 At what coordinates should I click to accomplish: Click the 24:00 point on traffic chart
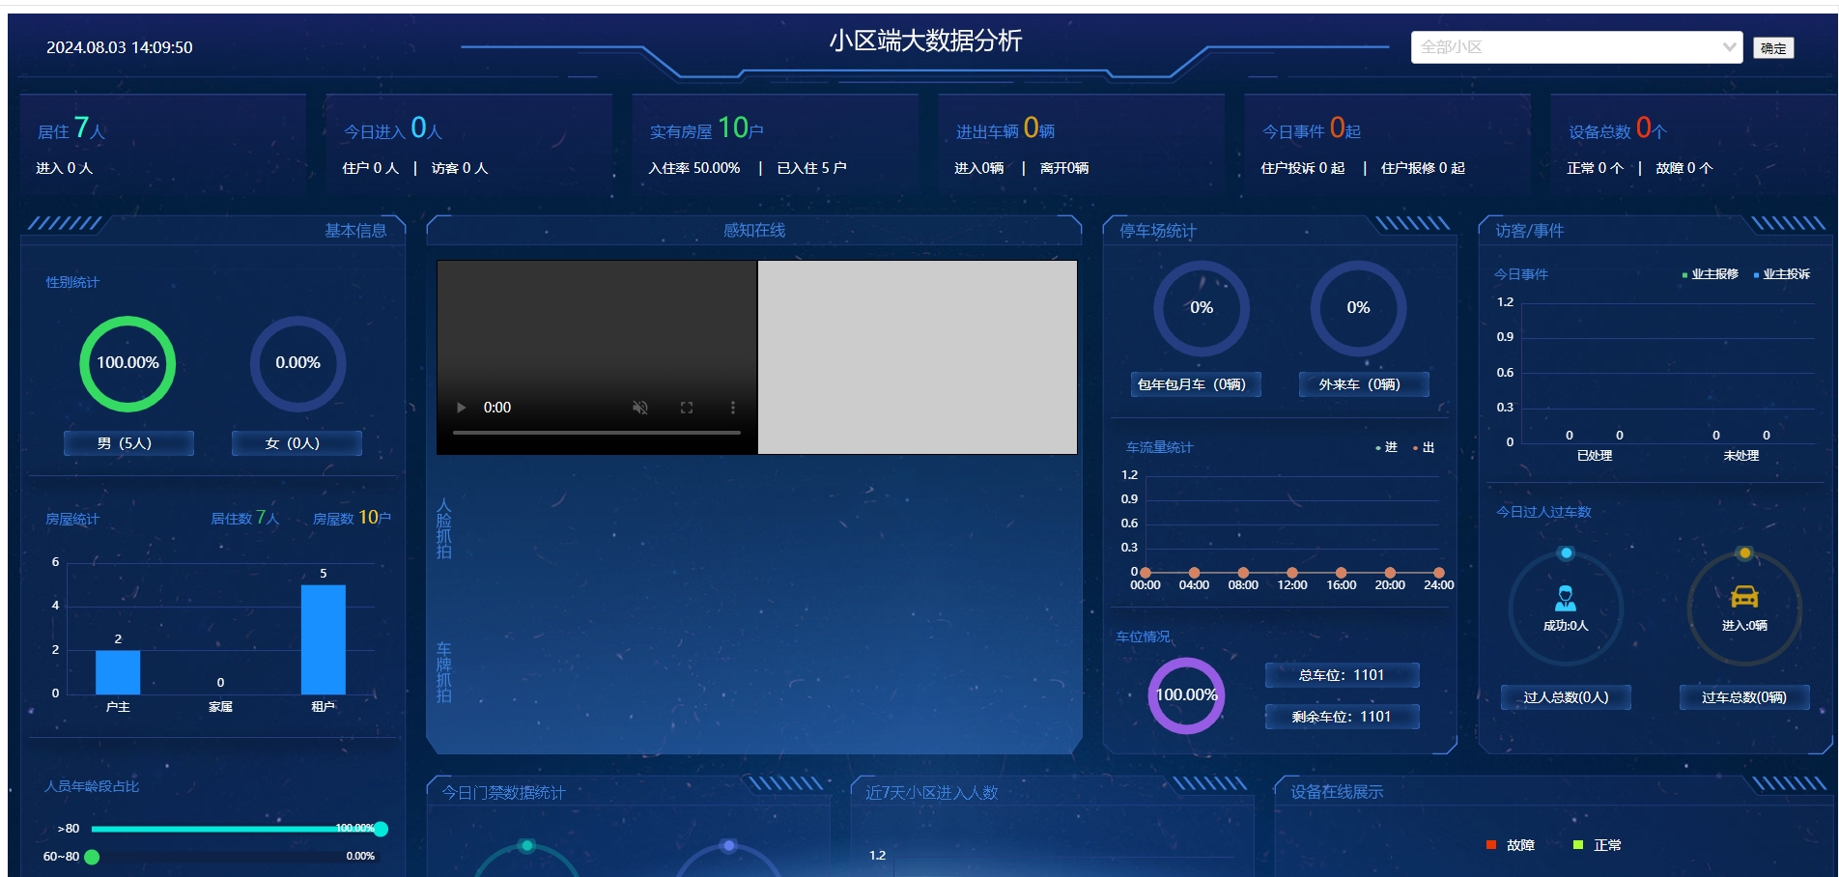click(x=1439, y=573)
